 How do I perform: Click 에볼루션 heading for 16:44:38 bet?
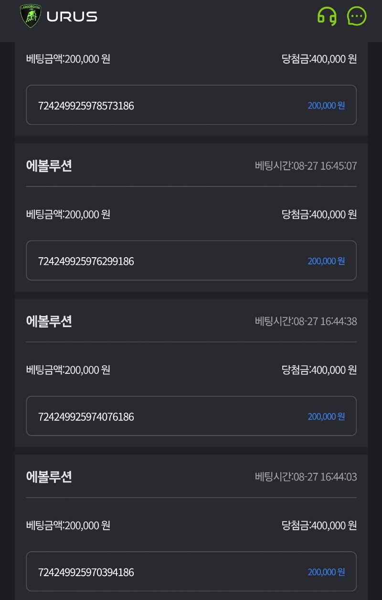[49, 321]
